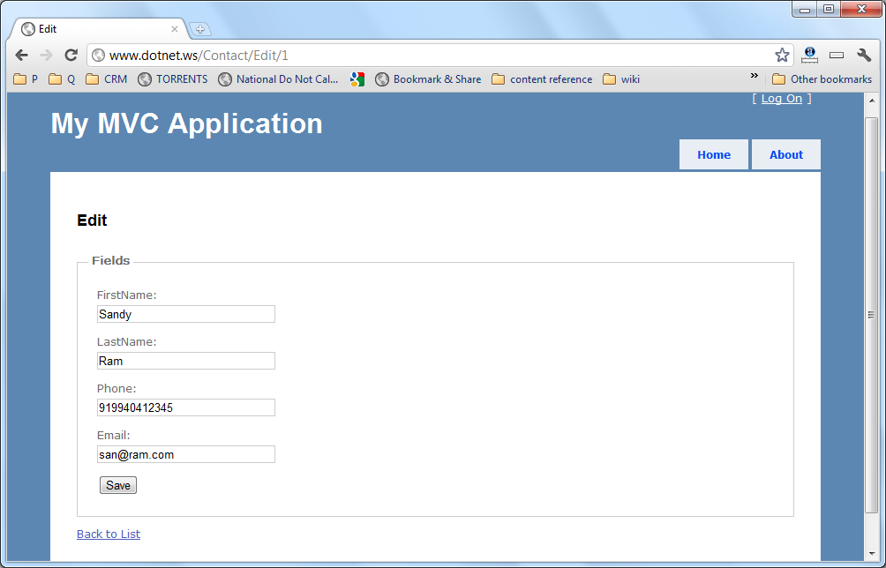Open a new tab
Viewport: 886px width, 568px height.
[200, 29]
